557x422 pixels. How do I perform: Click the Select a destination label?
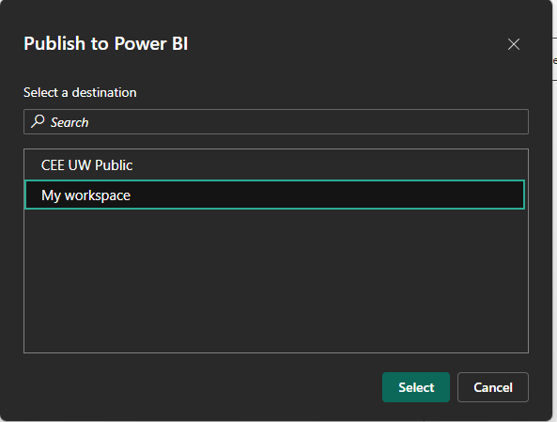coord(80,92)
